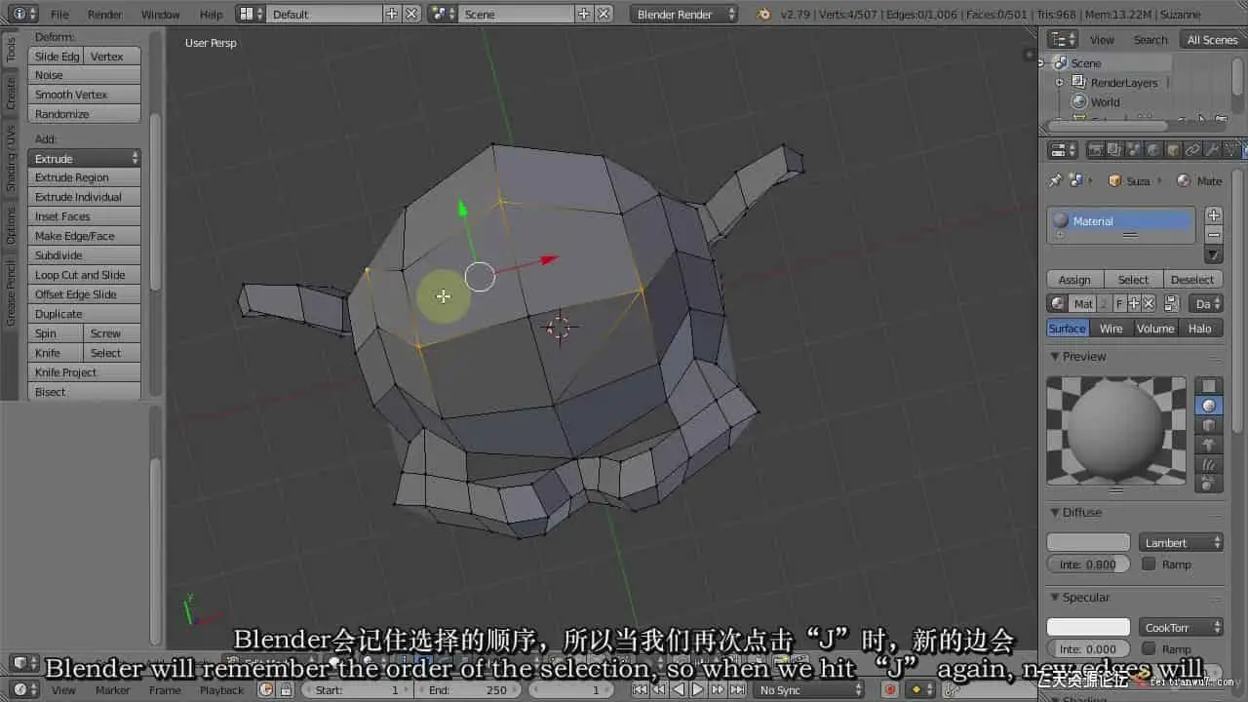Screen dimensions: 1248x702
Task: Open the Render menu
Action: point(105,14)
